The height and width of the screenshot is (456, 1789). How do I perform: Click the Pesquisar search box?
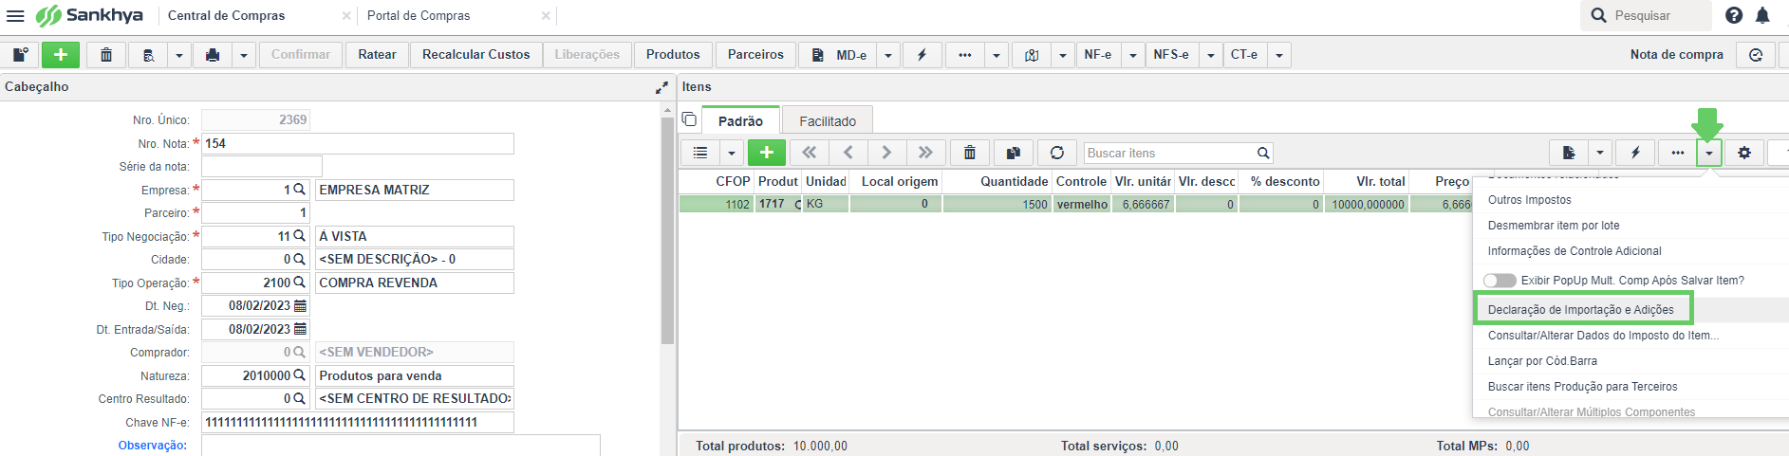(x=1646, y=15)
